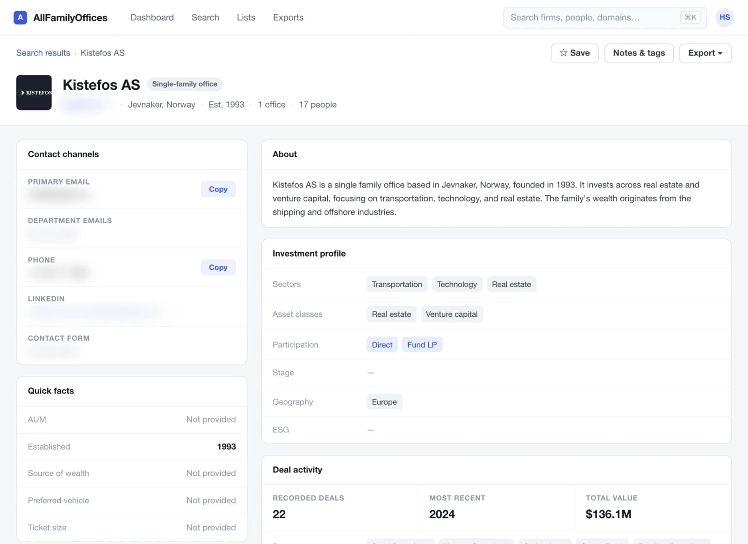Go to Dashboard in the top navigation
748x544 pixels.
click(x=152, y=17)
